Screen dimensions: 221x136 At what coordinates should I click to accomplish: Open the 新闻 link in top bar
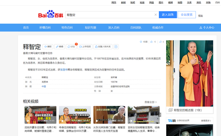point(123,2)
